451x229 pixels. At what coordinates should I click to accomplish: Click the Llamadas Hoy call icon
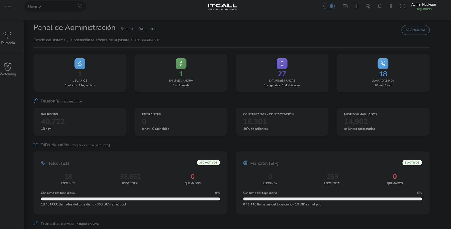[x=383, y=64]
